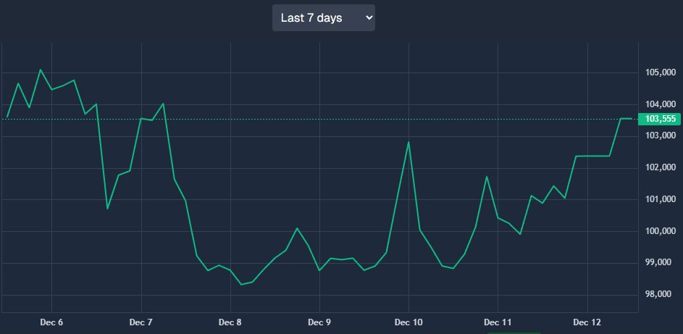The width and height of the screenshot is (683, 334).
Task: Click the Dec 6 date label
Action: tap(51, 322)
